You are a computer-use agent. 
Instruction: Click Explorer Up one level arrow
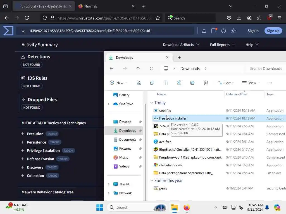138,69
